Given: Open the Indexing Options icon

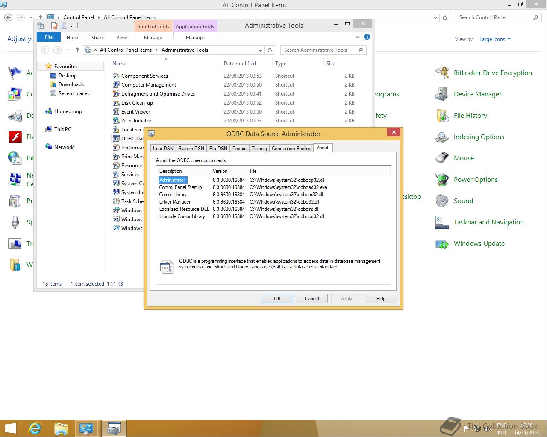Looking at the screenshot, I should point(442,137).
